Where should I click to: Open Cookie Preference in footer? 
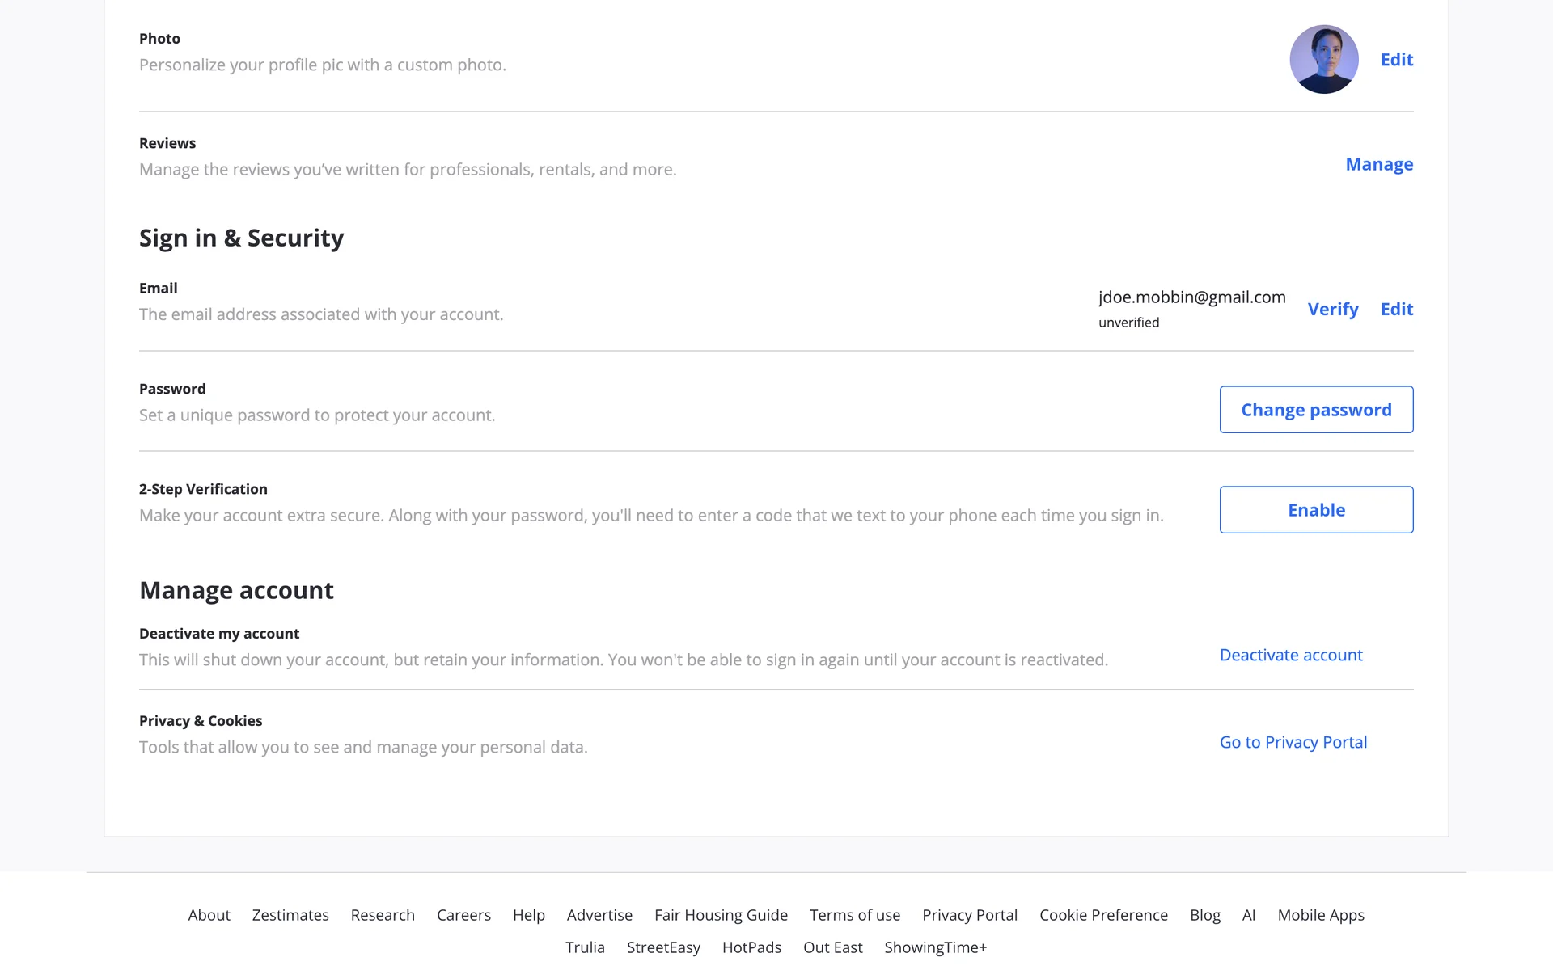pos(1103,915)
